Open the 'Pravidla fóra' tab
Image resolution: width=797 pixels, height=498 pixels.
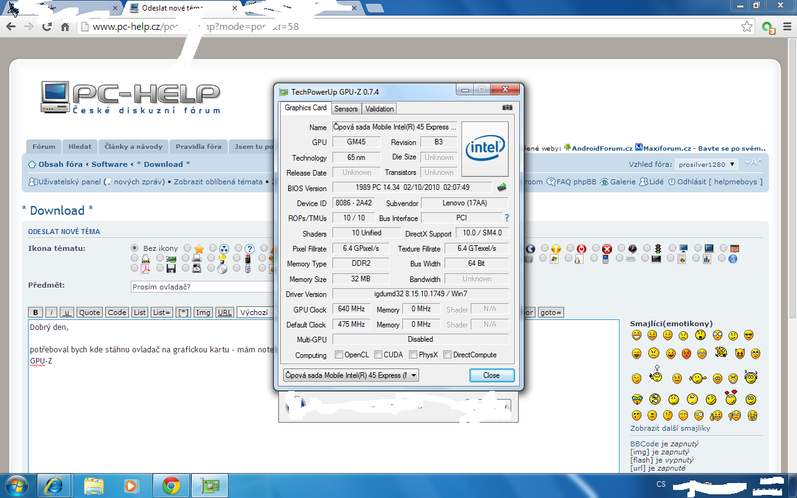tap(198, 147)
